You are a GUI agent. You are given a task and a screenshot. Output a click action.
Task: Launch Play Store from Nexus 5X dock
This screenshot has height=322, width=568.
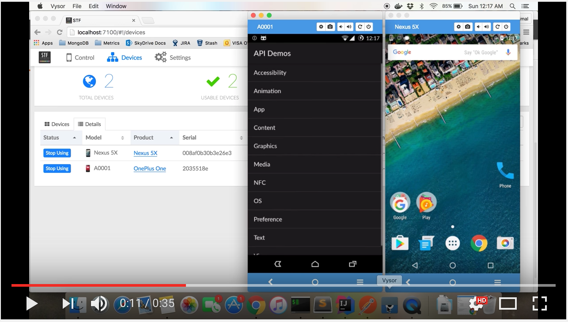(x=400, y=243)
